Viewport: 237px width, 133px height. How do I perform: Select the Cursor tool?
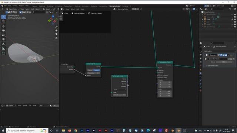[3, 21]
